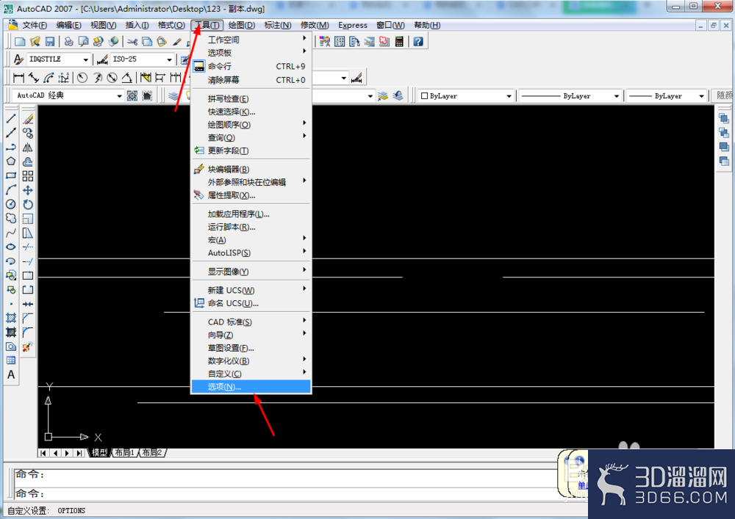Select the Polygon draw tool

(x=11, y=161)
